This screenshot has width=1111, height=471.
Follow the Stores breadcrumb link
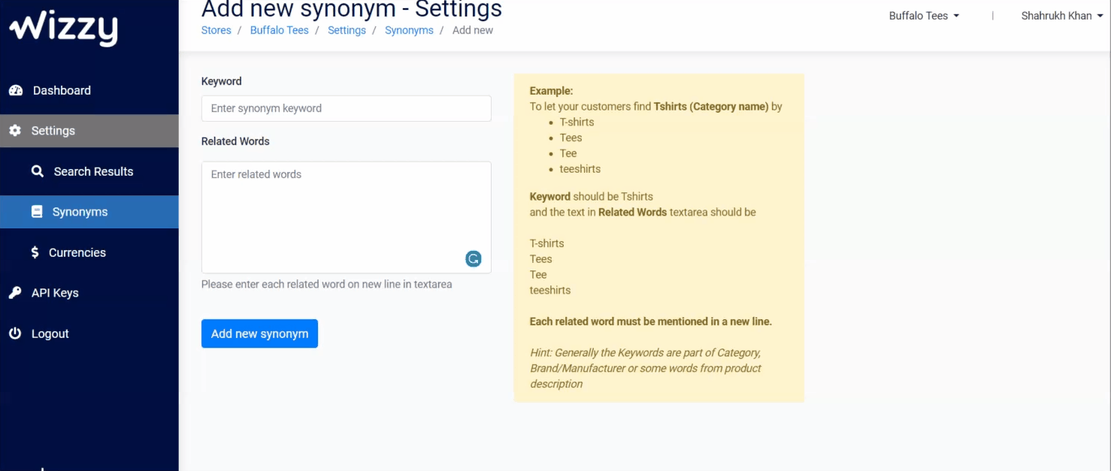216,31
